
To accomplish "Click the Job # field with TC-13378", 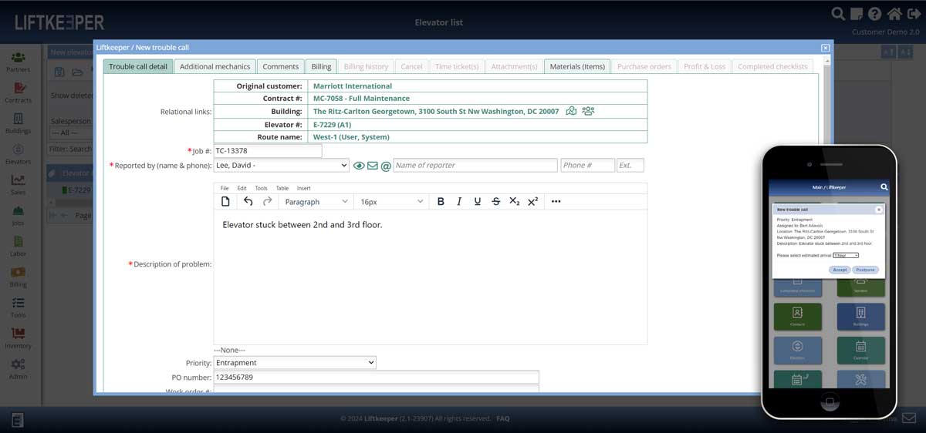I will click(268, 151).
